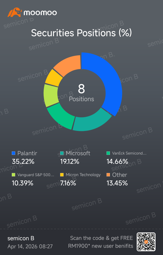The image size is (163, 255).
Task: Click the lime Vanguard S&P 500 swatch
Action: tap(13, 175)
